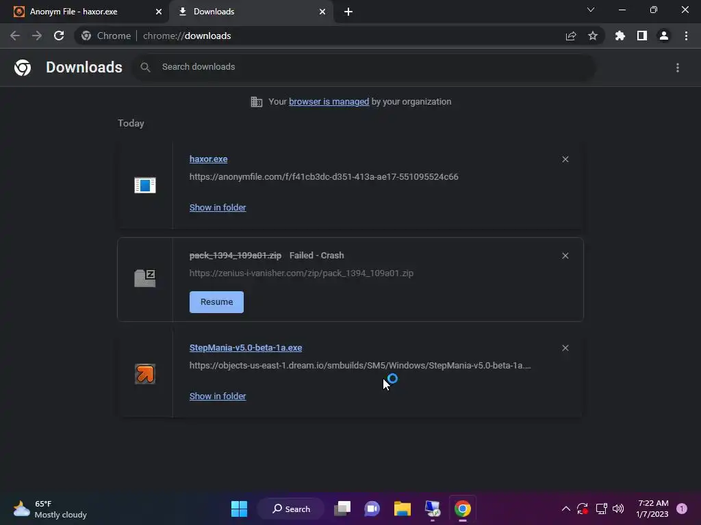Screen dimensions: 701x525
Task: Bookmark this page with the star
Action: [593, 36]
